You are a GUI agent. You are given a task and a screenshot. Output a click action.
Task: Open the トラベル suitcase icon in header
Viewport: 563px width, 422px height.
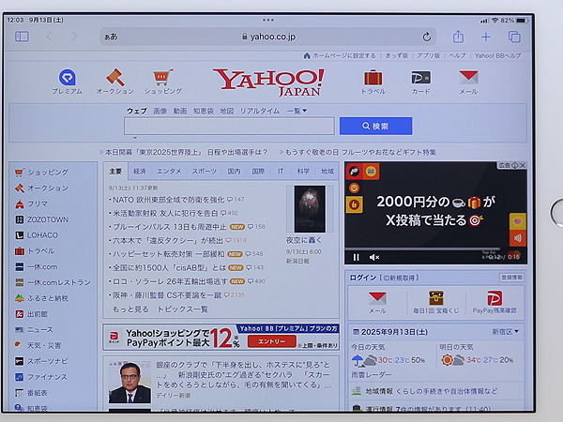373,78
